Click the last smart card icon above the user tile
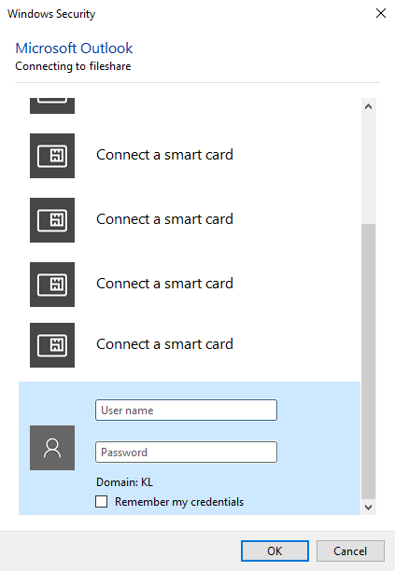This screenshot has height=571, width=395. [52, 345]
